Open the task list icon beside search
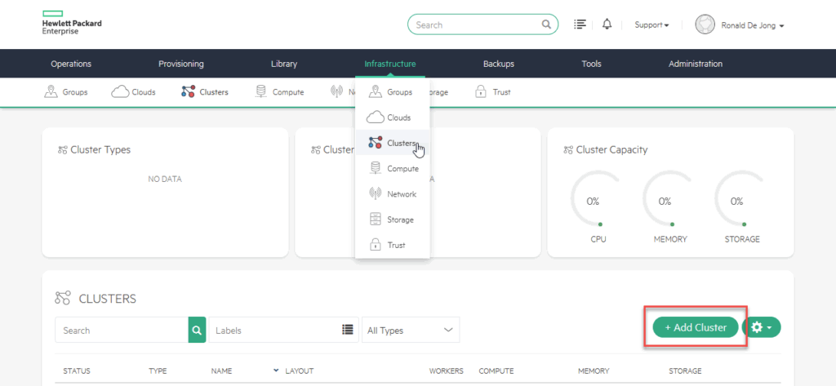The image size is (836, 386). (x=580, y=24)
